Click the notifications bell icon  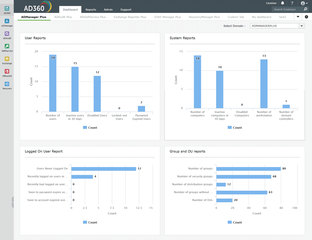283,3
